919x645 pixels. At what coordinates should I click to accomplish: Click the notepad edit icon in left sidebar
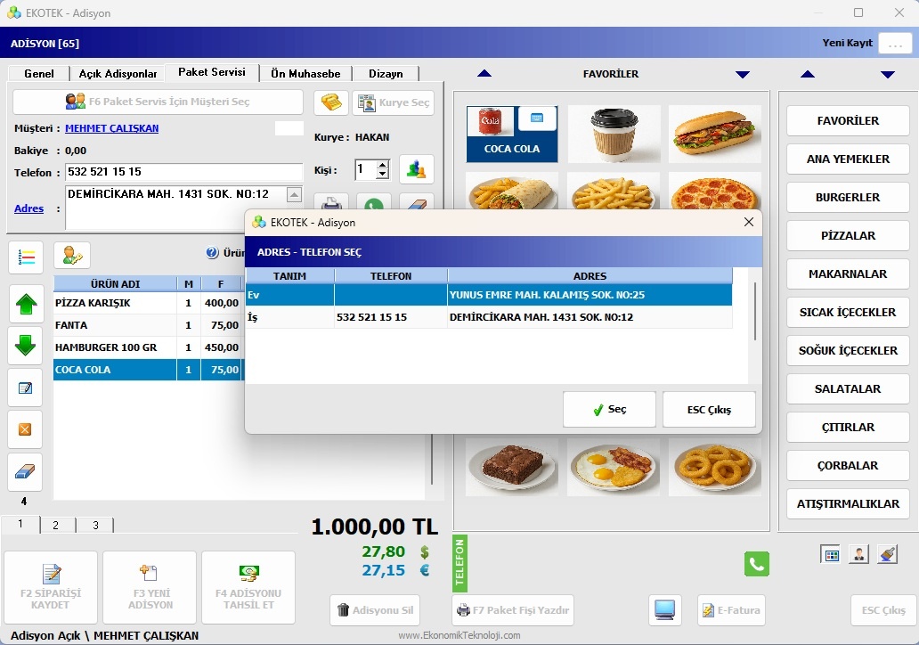25,388
